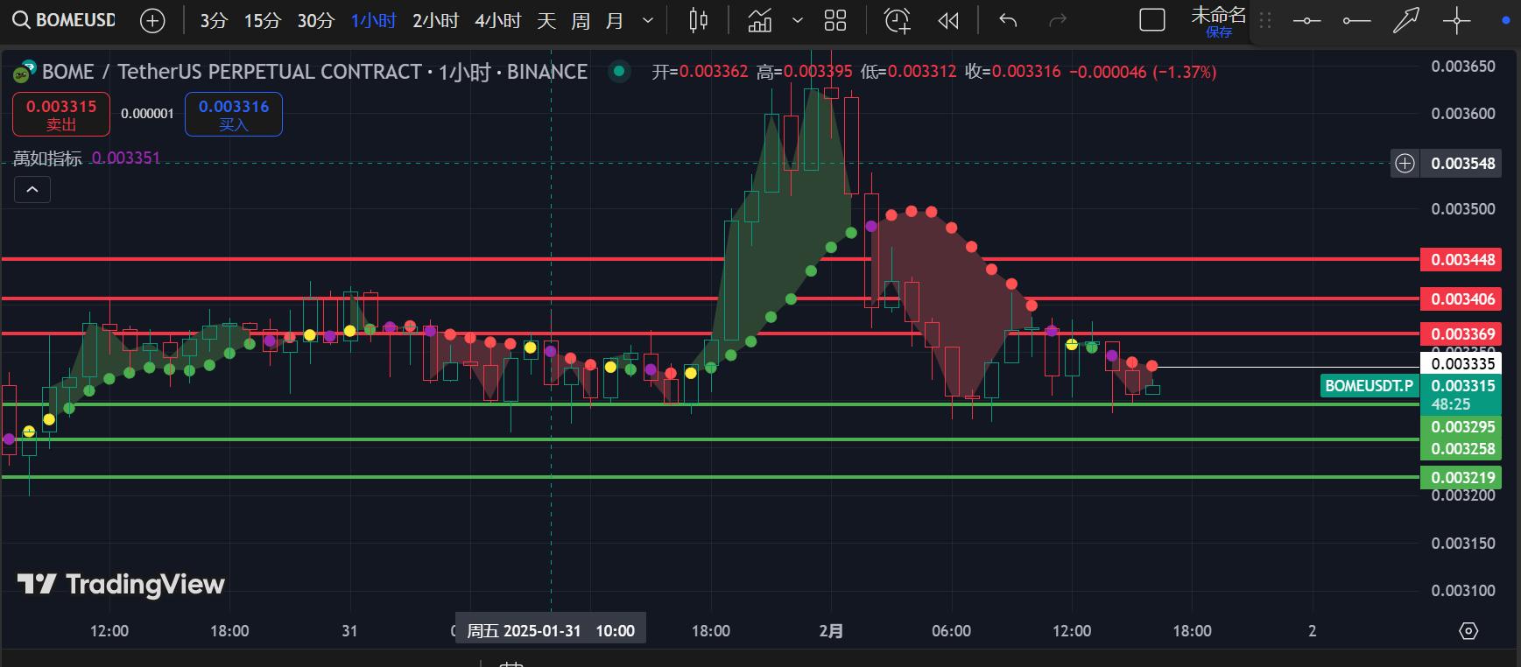This screenshot has height=667, width=1521.
Task: Click the 买入 buy button at 0.003316
Action: (x=234, y=115)
